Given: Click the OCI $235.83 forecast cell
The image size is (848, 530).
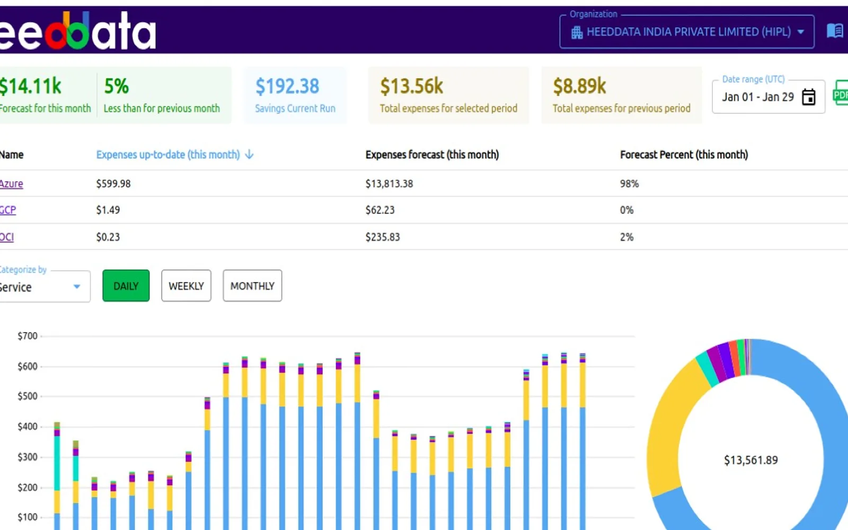Looking at the screenshot, I should click(x=383, y=237).
